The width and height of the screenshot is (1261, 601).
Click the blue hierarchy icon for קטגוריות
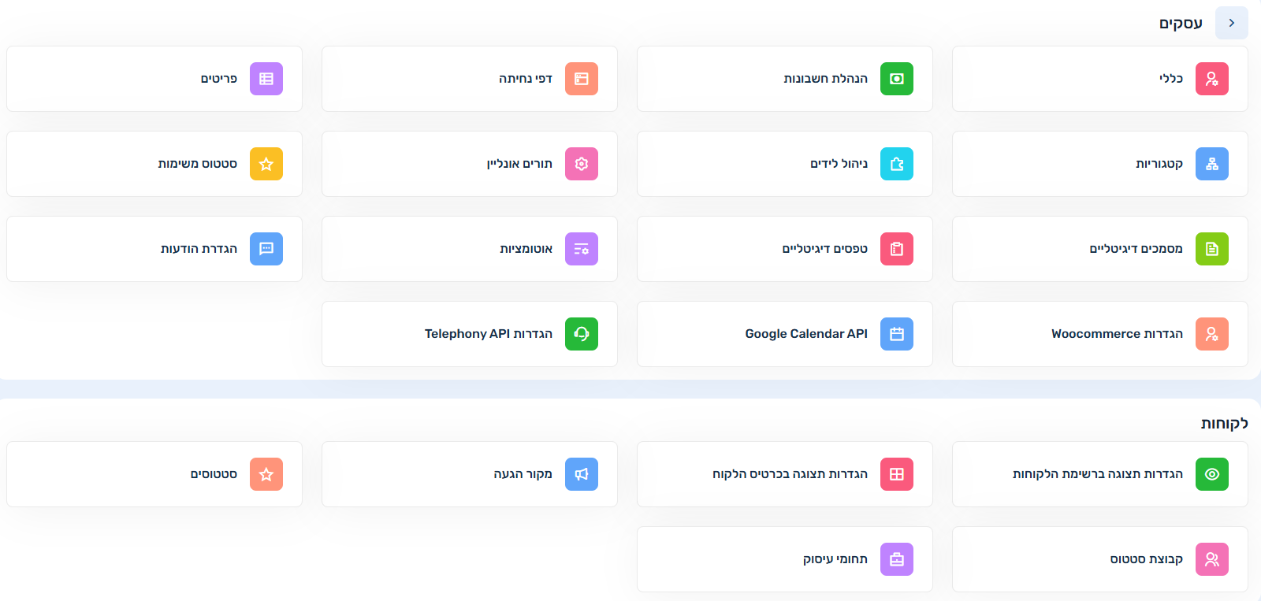(1211, 164)
